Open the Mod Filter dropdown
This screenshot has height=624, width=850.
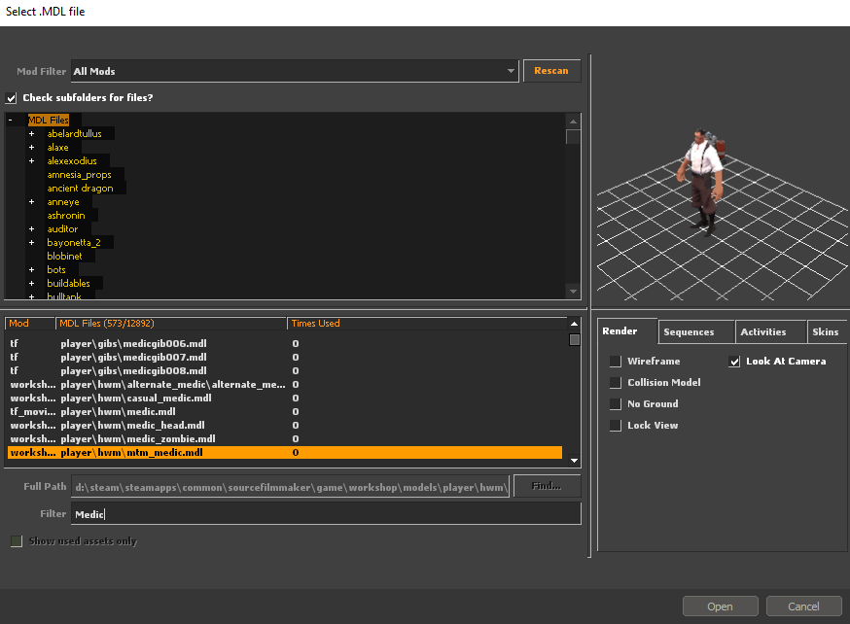295,71
